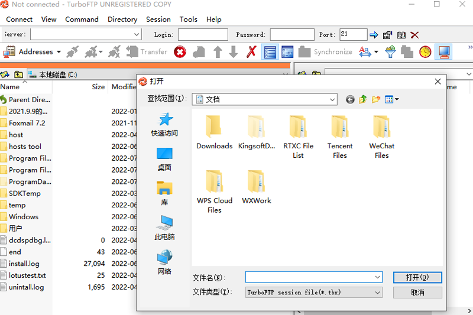Click the grey upload arrow icon

click(218, 52)
